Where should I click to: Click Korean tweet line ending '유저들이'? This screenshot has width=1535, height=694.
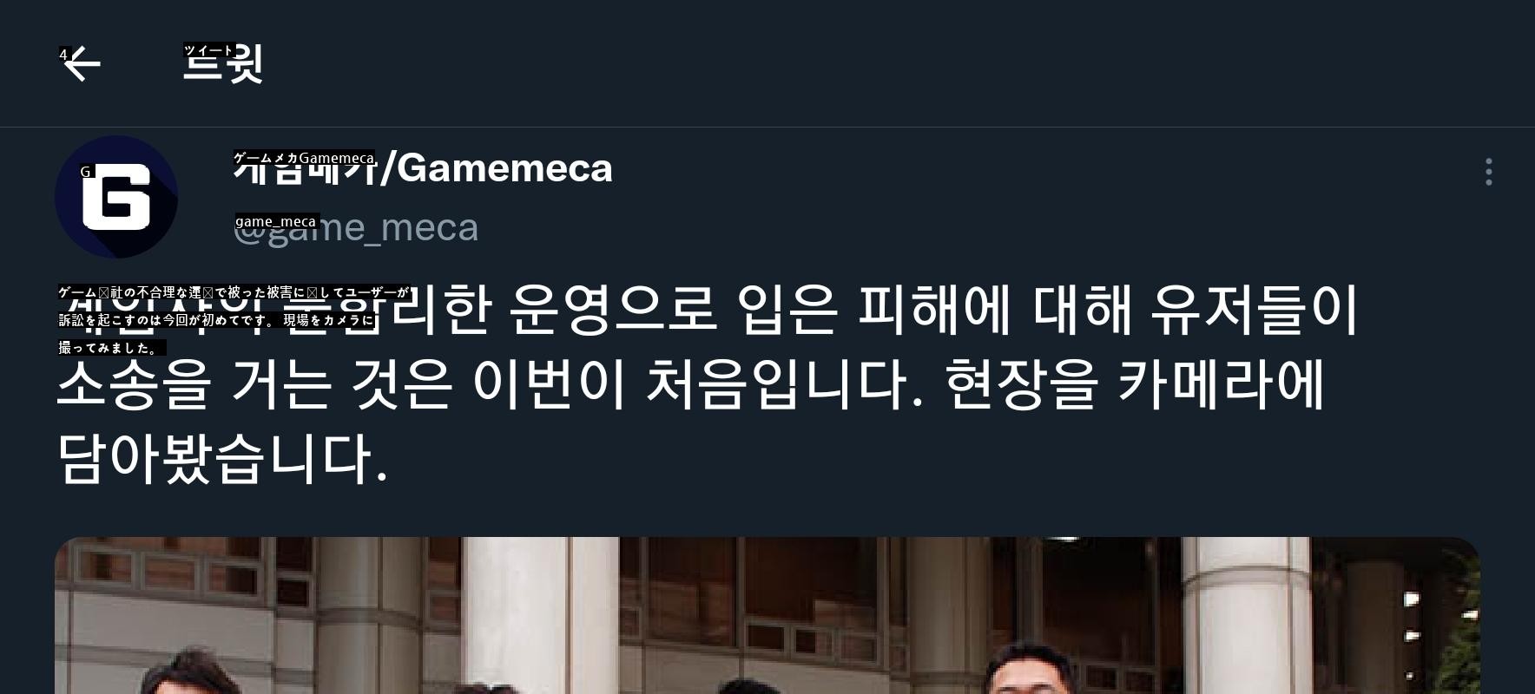point(708,309)
